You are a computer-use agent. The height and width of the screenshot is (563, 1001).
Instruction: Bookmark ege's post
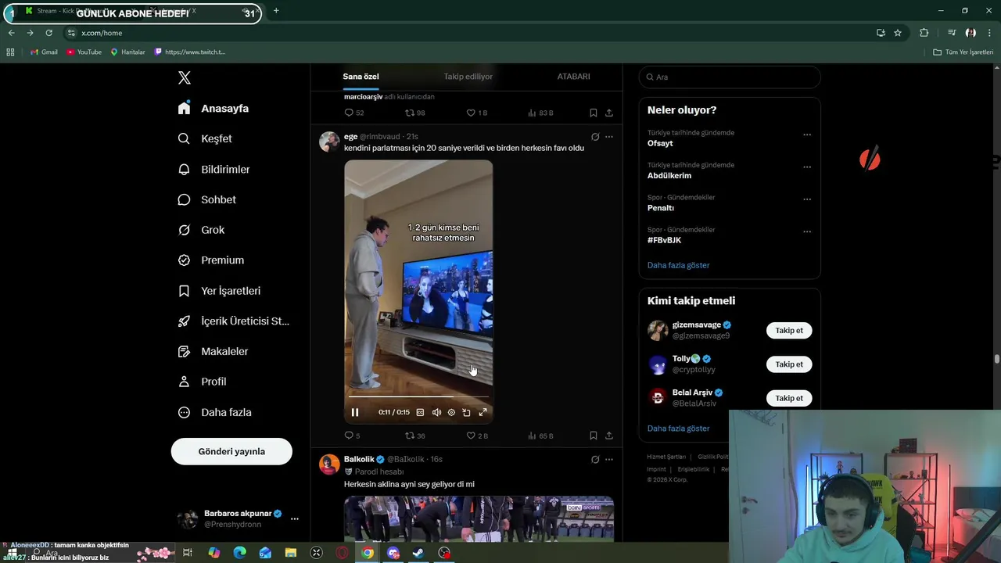pyautogui.click(x=594, y=436)
